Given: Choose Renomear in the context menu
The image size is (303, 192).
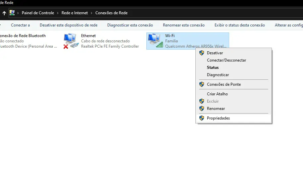Looking at the screenshot, I should [x=234, y=109].
